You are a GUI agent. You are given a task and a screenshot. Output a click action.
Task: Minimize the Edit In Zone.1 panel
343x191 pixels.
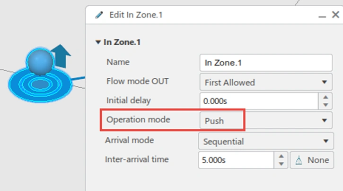click(322, 16)
